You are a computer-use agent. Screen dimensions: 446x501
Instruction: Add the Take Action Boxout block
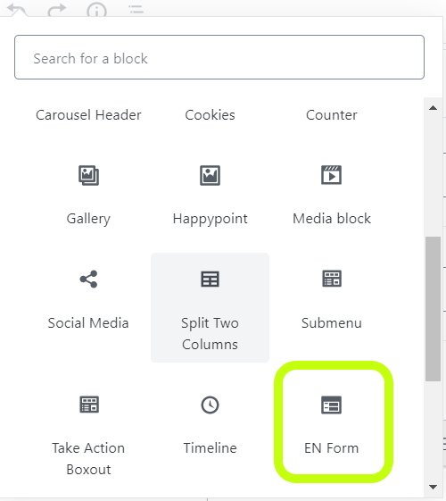coord(88,433)
